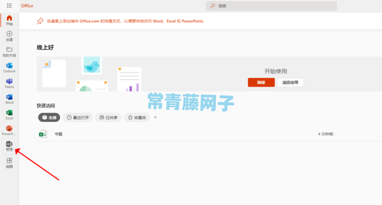The height and width of the screenshot is (205, 382).
Task: Click the 浏览应用 button
Action: point(290,82)
